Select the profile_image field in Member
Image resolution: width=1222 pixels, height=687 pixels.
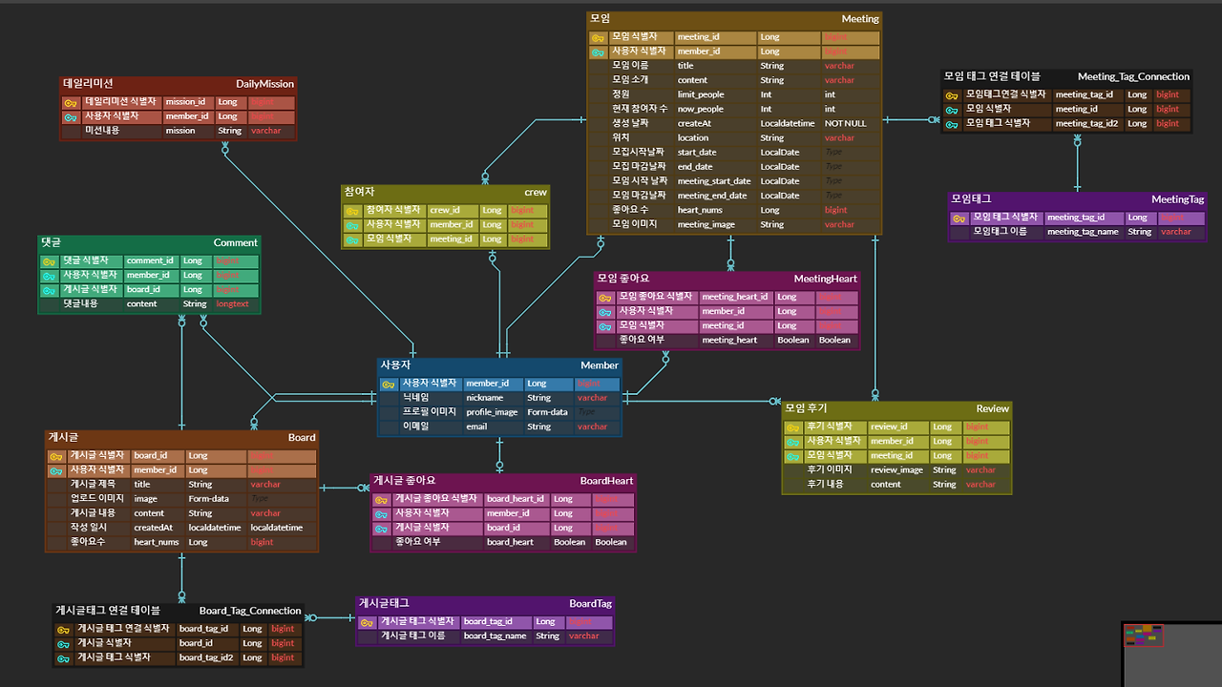(x=492, y=412)
